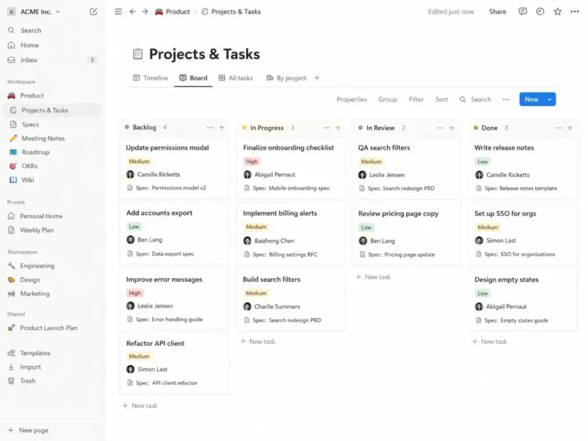588x441 pixels.
Task: Add New task under In Review column
Action: (x=373, y=277)
